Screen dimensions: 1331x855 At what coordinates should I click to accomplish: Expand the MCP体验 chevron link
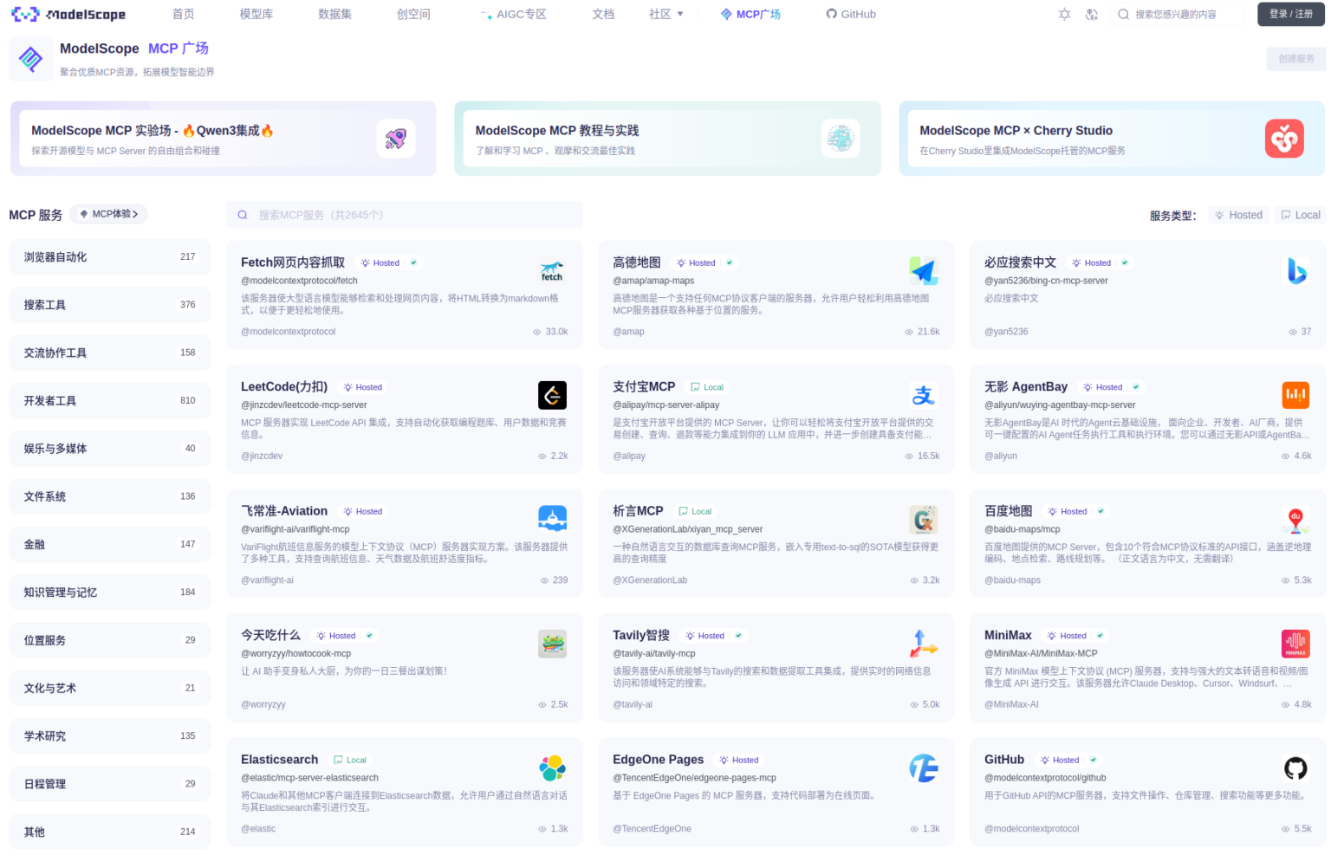click(108, 214)
